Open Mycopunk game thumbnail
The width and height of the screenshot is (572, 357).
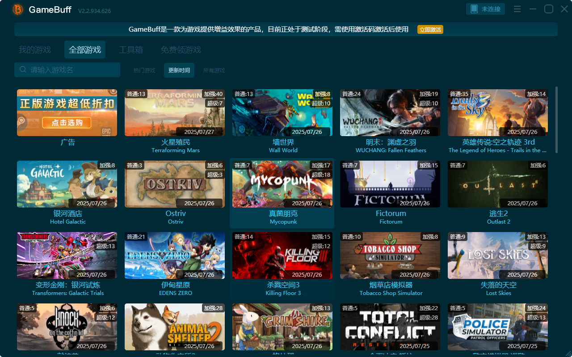282,184
